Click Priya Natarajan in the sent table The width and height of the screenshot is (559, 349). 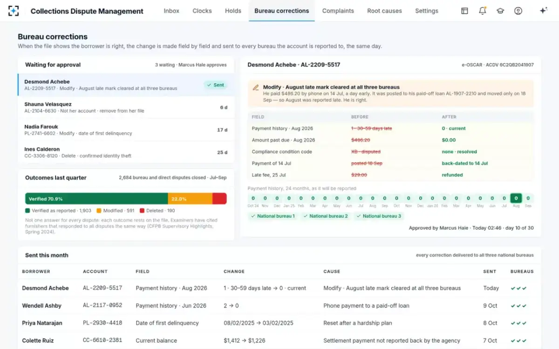(x=42, y=323)
